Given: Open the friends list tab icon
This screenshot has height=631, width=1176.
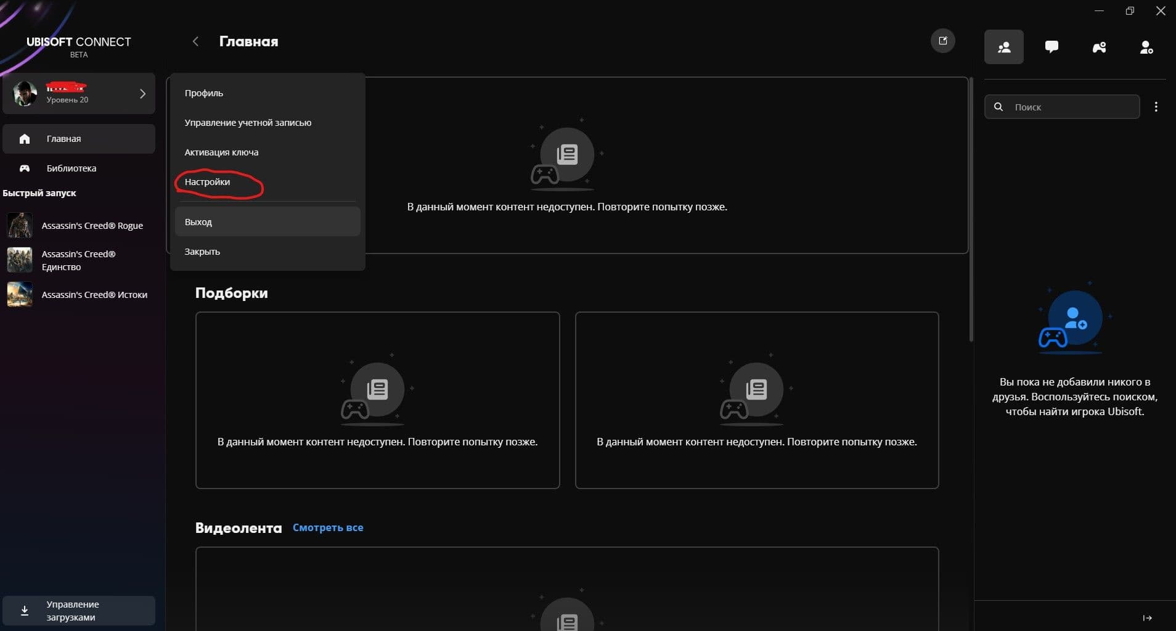Looking at the screenshot, I should 1003,47.
